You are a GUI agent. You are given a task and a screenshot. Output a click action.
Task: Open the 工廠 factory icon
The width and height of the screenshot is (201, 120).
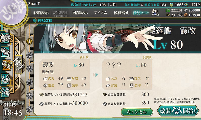click(5, 92)
